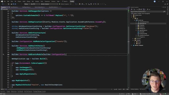Click the New Project toolbar icon

[8, 4]
